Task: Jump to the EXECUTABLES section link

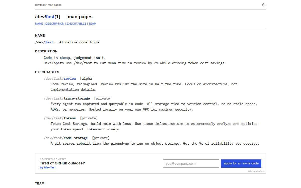Action: click(x=76, y=24)
